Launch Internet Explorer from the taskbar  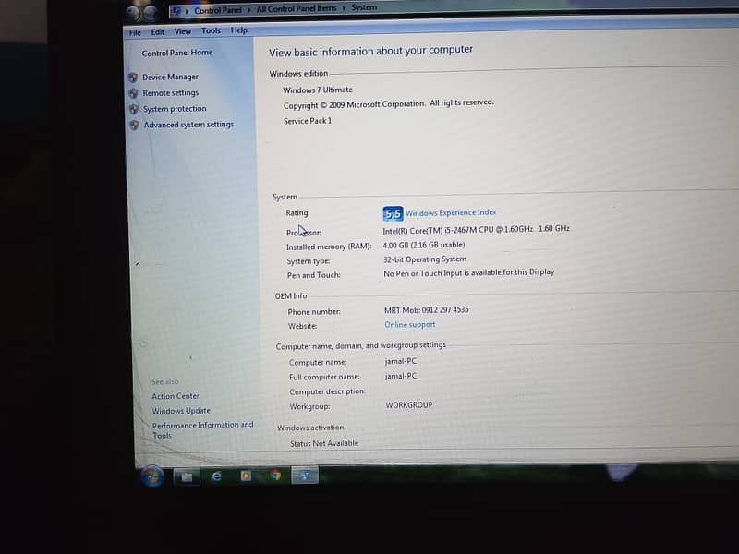coord(216,476)
